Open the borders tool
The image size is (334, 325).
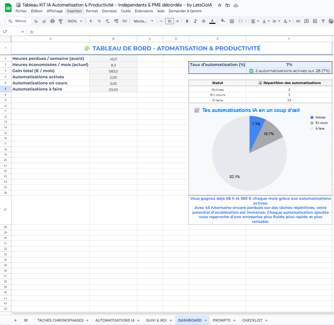click(232, 21)
